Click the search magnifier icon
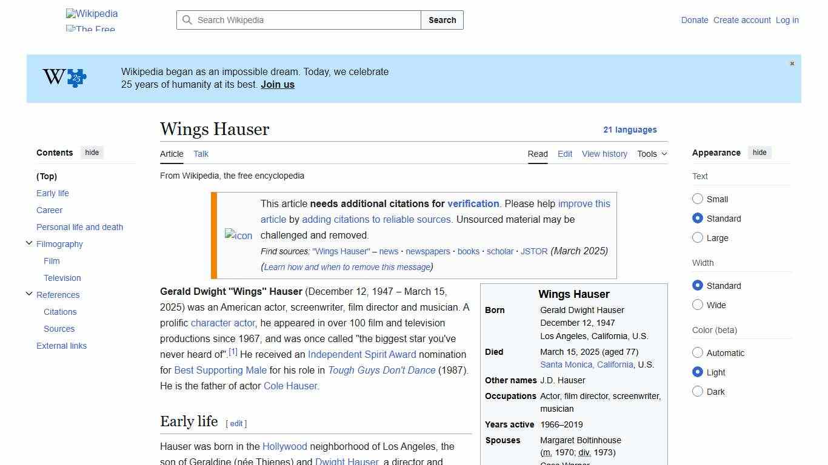 (188, 20)
